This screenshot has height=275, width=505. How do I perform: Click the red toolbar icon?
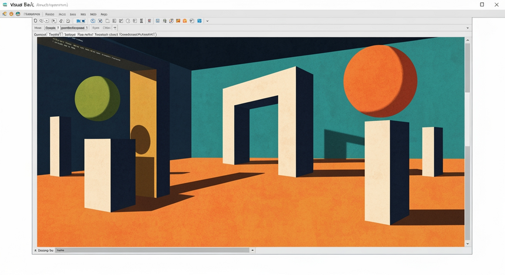(150, 21)
